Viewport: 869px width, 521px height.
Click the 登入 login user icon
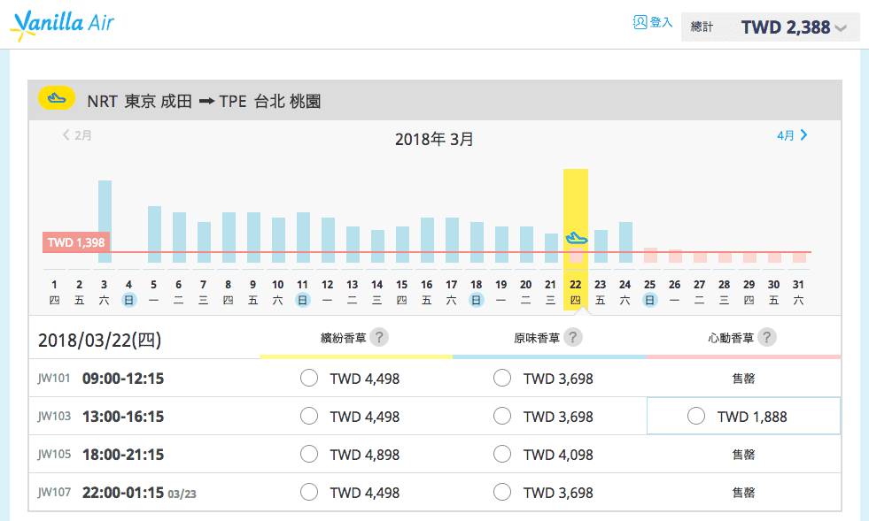click(x=640, y=22)
